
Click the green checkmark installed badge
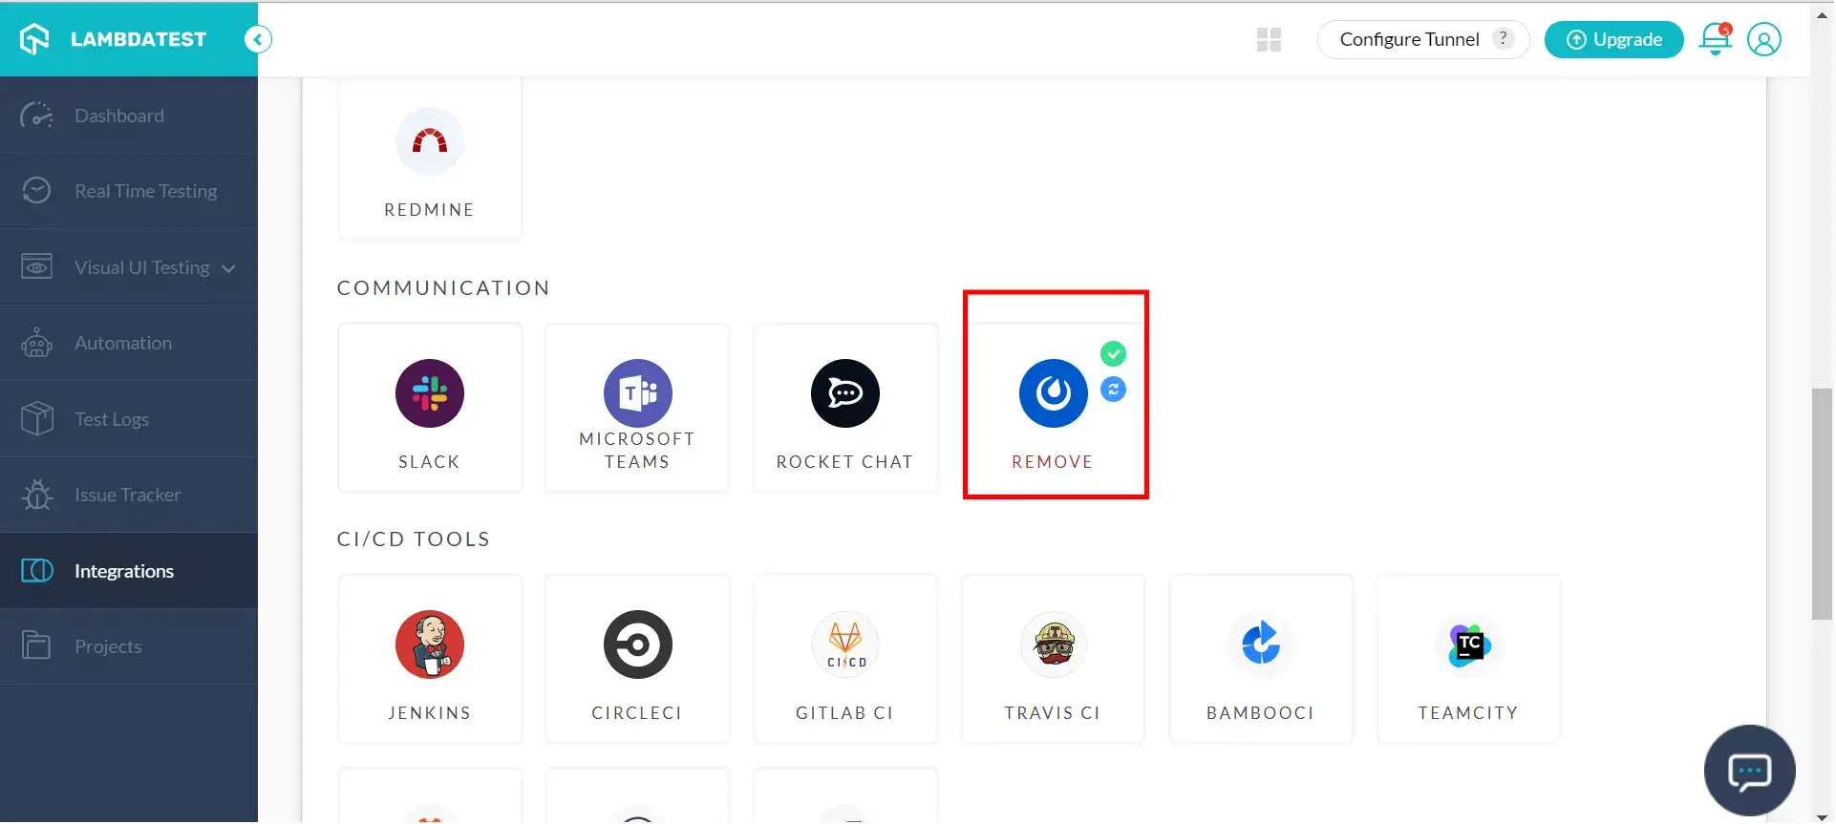tap(1113, 354)
